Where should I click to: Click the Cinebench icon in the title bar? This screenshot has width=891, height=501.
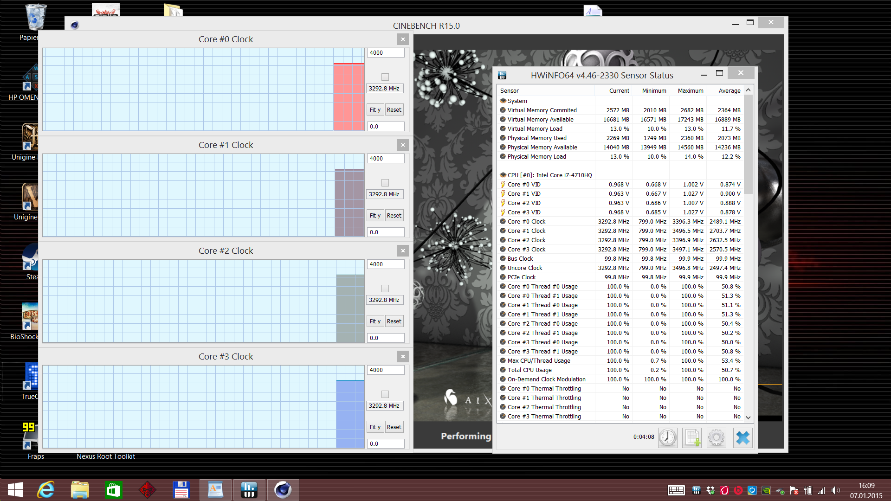tap(75, 25)
